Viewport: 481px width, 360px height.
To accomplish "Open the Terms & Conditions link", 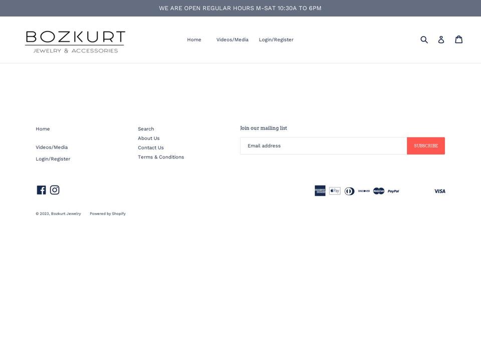I will [x=161, y=156].
